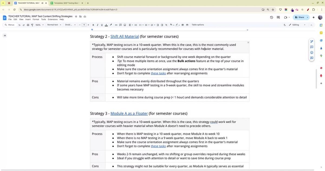The width and height of the screenshot is (325, 171).
Task: Reload the page in the browser
Action: pyautogui.click(x=14, y=9)
